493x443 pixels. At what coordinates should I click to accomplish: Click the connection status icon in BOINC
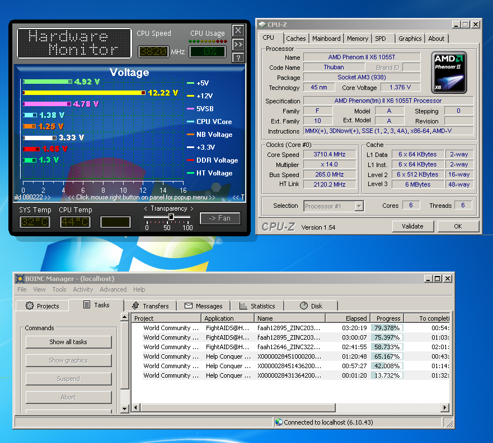pyautogui.click(x=279, y=422)
